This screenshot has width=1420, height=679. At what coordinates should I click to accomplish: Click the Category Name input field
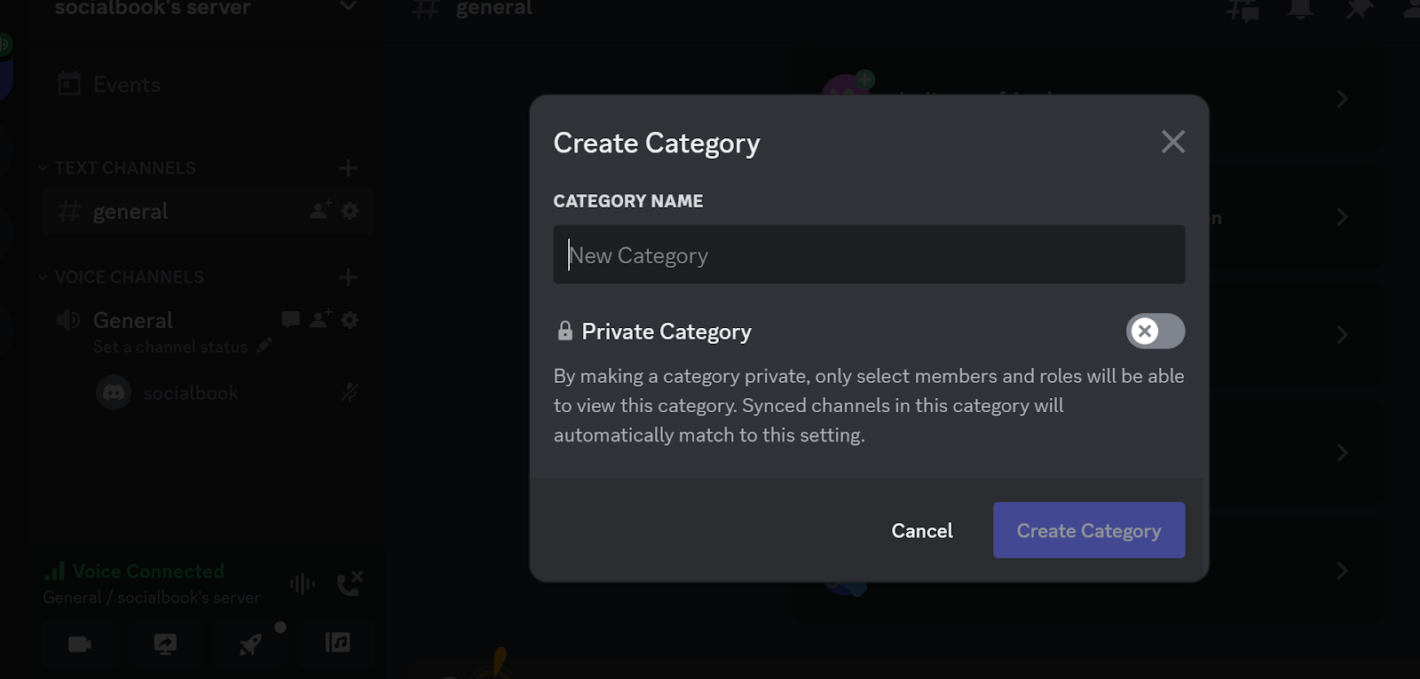coord(868,255)
